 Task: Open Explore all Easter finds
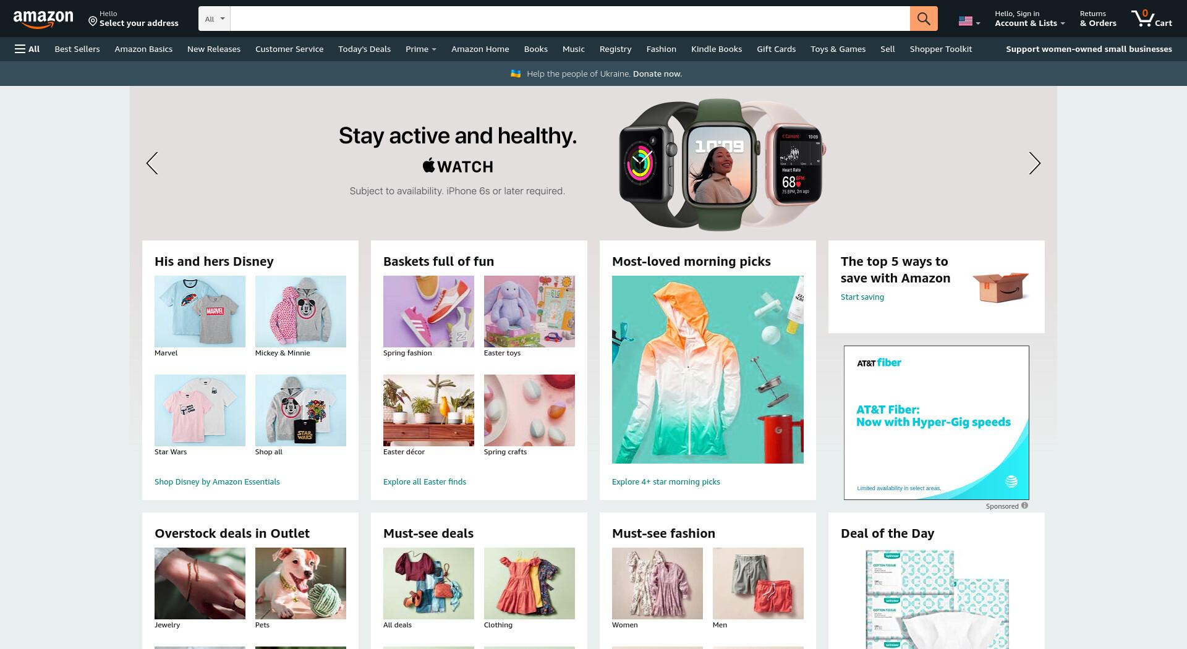tap(425, 481)
